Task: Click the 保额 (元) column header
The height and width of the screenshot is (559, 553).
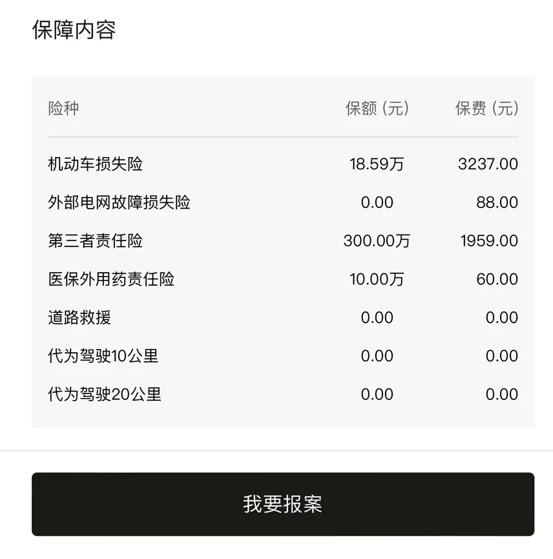Action: pyautogui.click(x=377, y=108)
